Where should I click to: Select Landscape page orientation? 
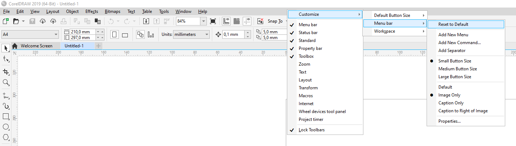point(125,35)
